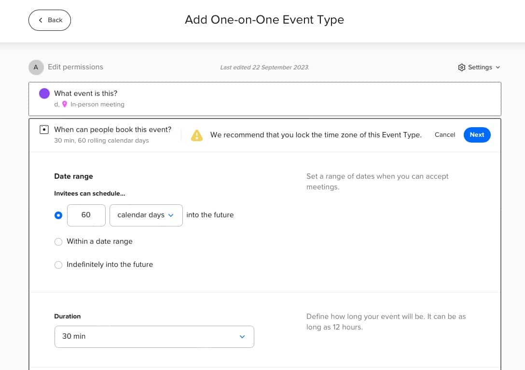Choose 'Indefinitely into the future' radio button
525x370 pixels.
point(58,265)
